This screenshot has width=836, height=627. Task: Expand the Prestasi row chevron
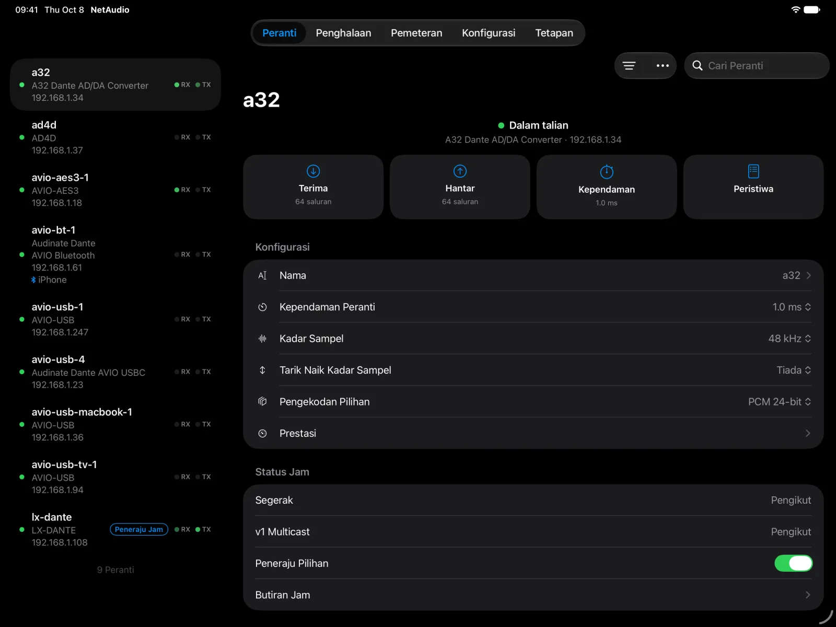808,433
